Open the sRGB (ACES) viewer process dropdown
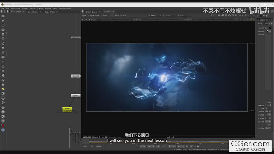The height and width of the screenshot is (154, 274). (121, 15)
